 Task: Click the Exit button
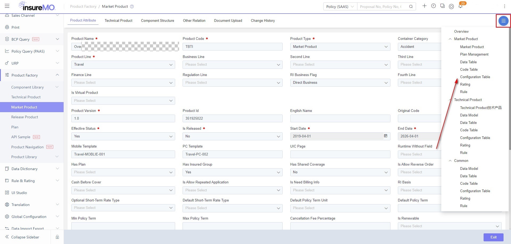coord(493,237)
